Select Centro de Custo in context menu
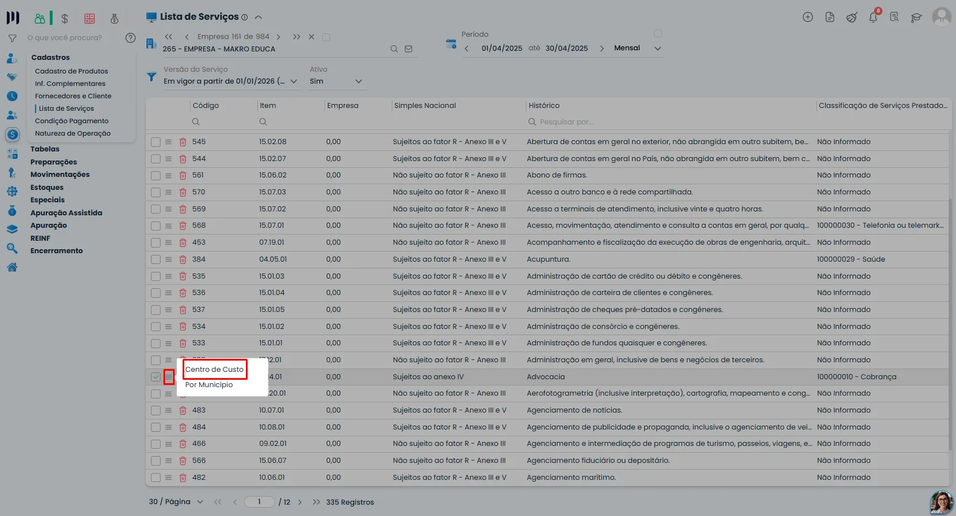Viewport: 956px width, 516px height. (214, 370)
